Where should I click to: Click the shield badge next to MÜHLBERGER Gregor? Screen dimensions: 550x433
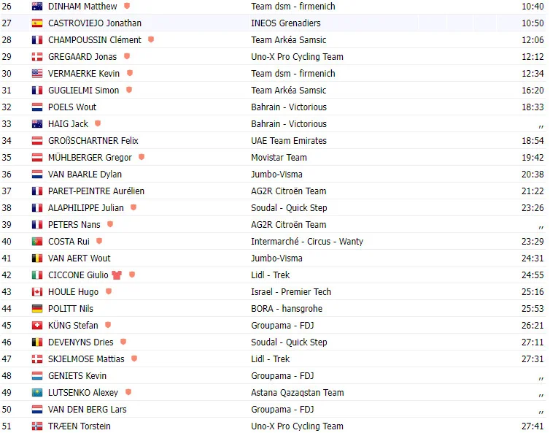pos(142,156)
